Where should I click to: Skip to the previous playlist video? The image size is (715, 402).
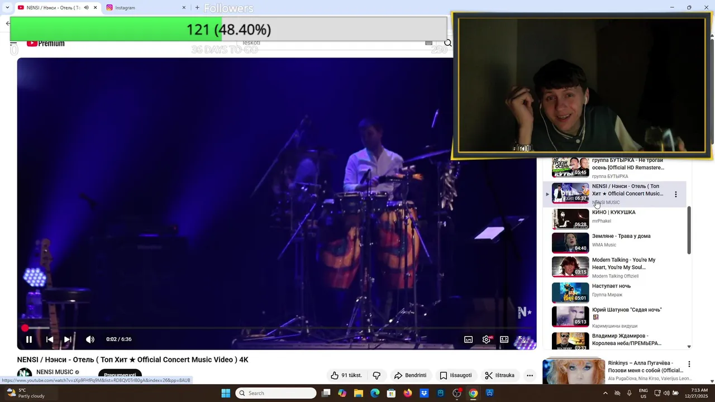pos(50,339)
